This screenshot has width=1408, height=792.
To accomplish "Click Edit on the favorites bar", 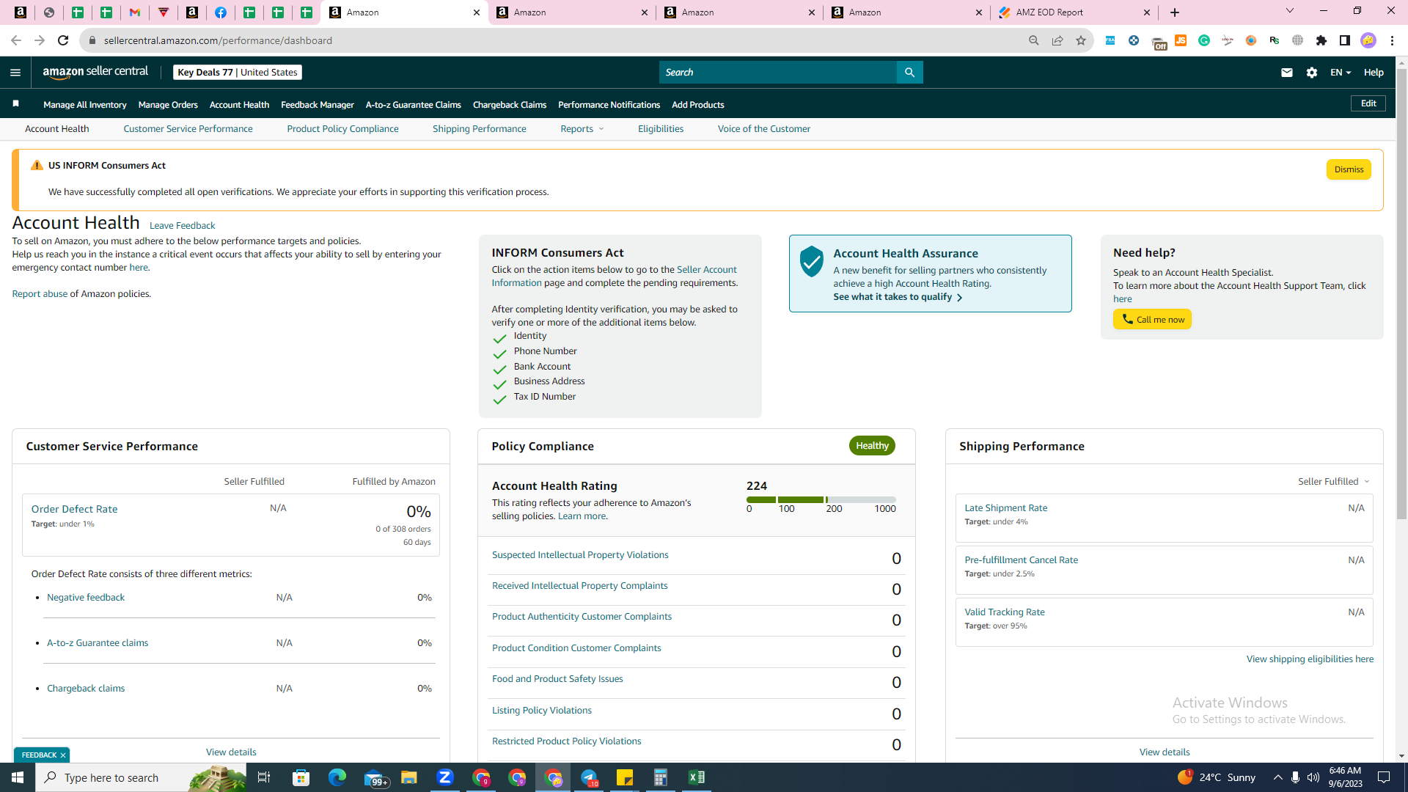I will (x=1368, y=103).
